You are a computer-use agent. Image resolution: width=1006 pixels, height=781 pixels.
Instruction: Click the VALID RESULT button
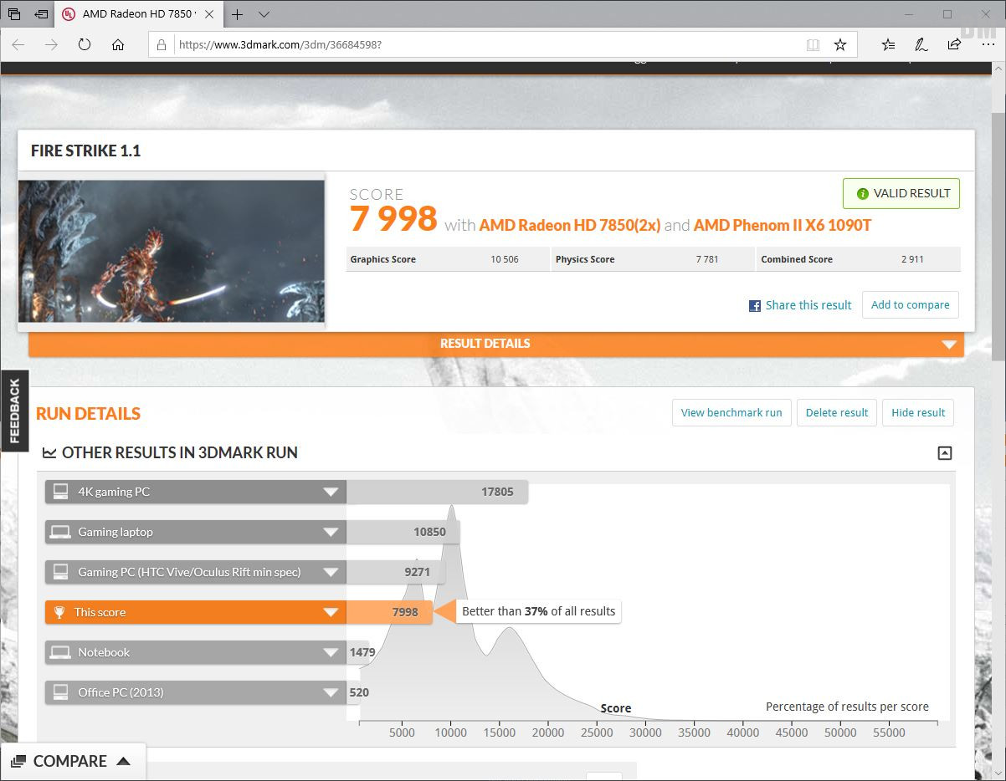[x=901, y=193]
